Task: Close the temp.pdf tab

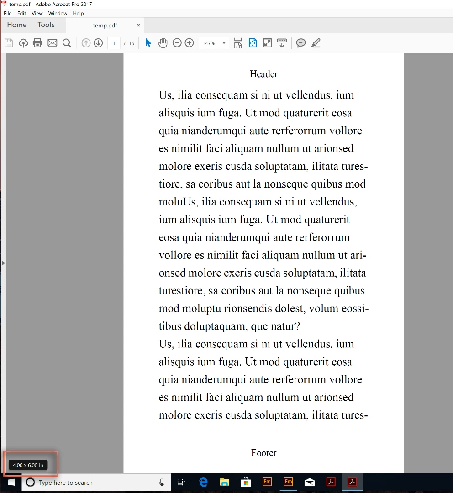Action: tap(138, 25)
